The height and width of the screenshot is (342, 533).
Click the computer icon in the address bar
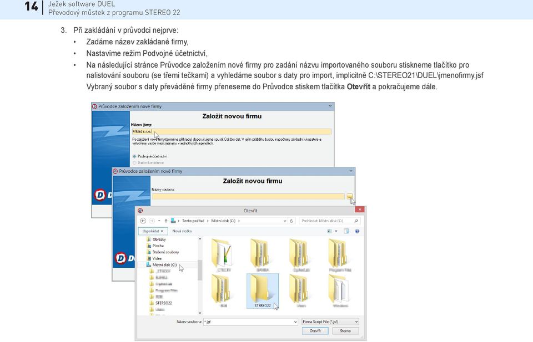(173, 221)
